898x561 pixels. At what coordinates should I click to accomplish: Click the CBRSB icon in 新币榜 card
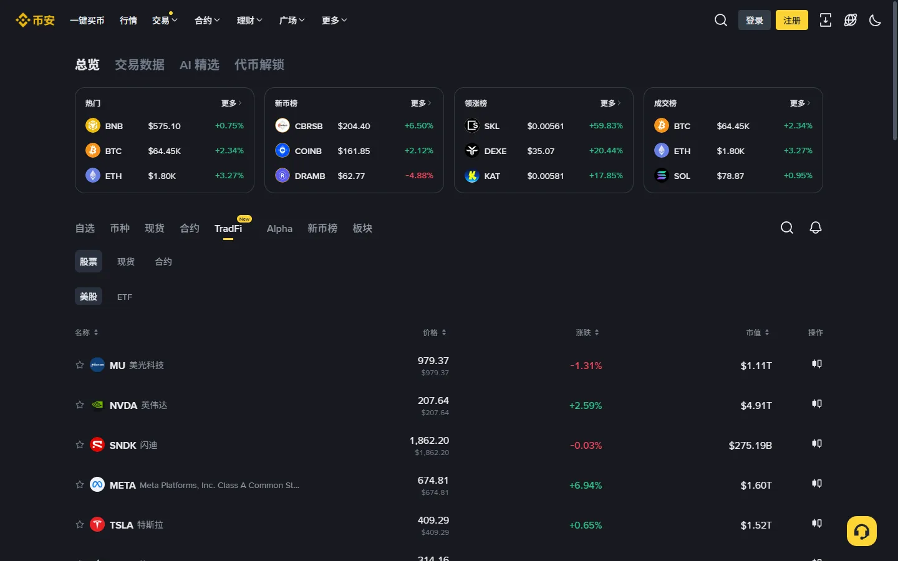[x=282, y=126]
